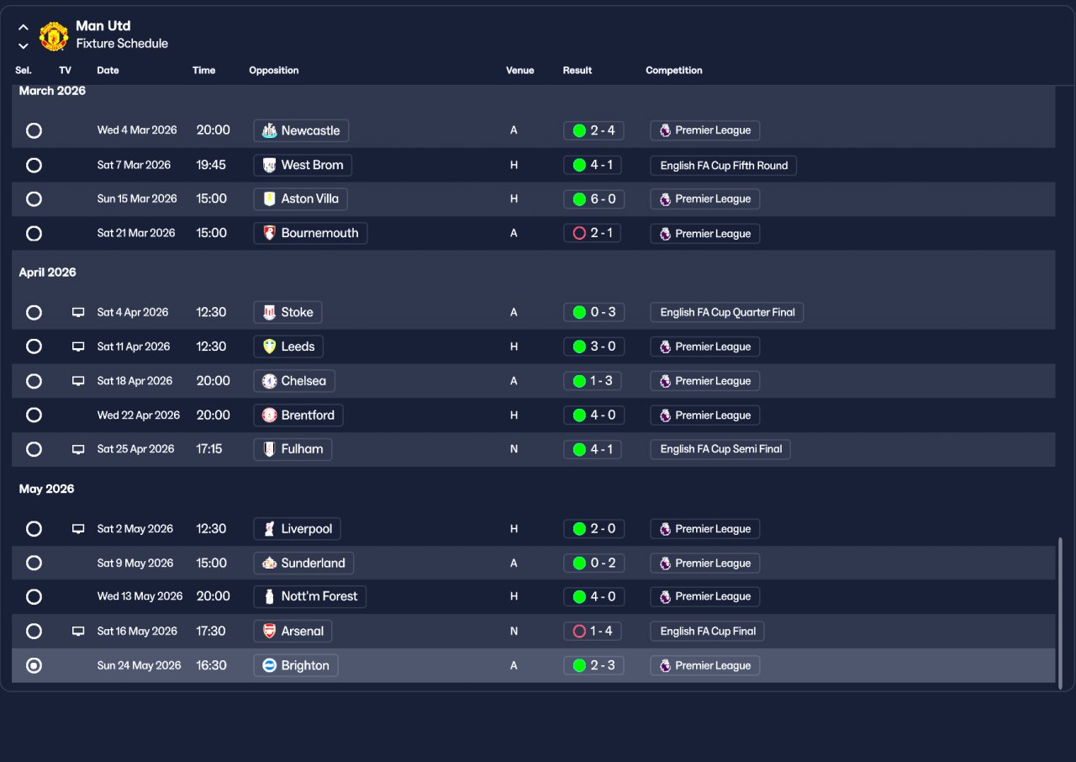Screen dimensions: 1076x762
Task: Open the 6 - 0 Aston Villa result
Action: point(593,199)
